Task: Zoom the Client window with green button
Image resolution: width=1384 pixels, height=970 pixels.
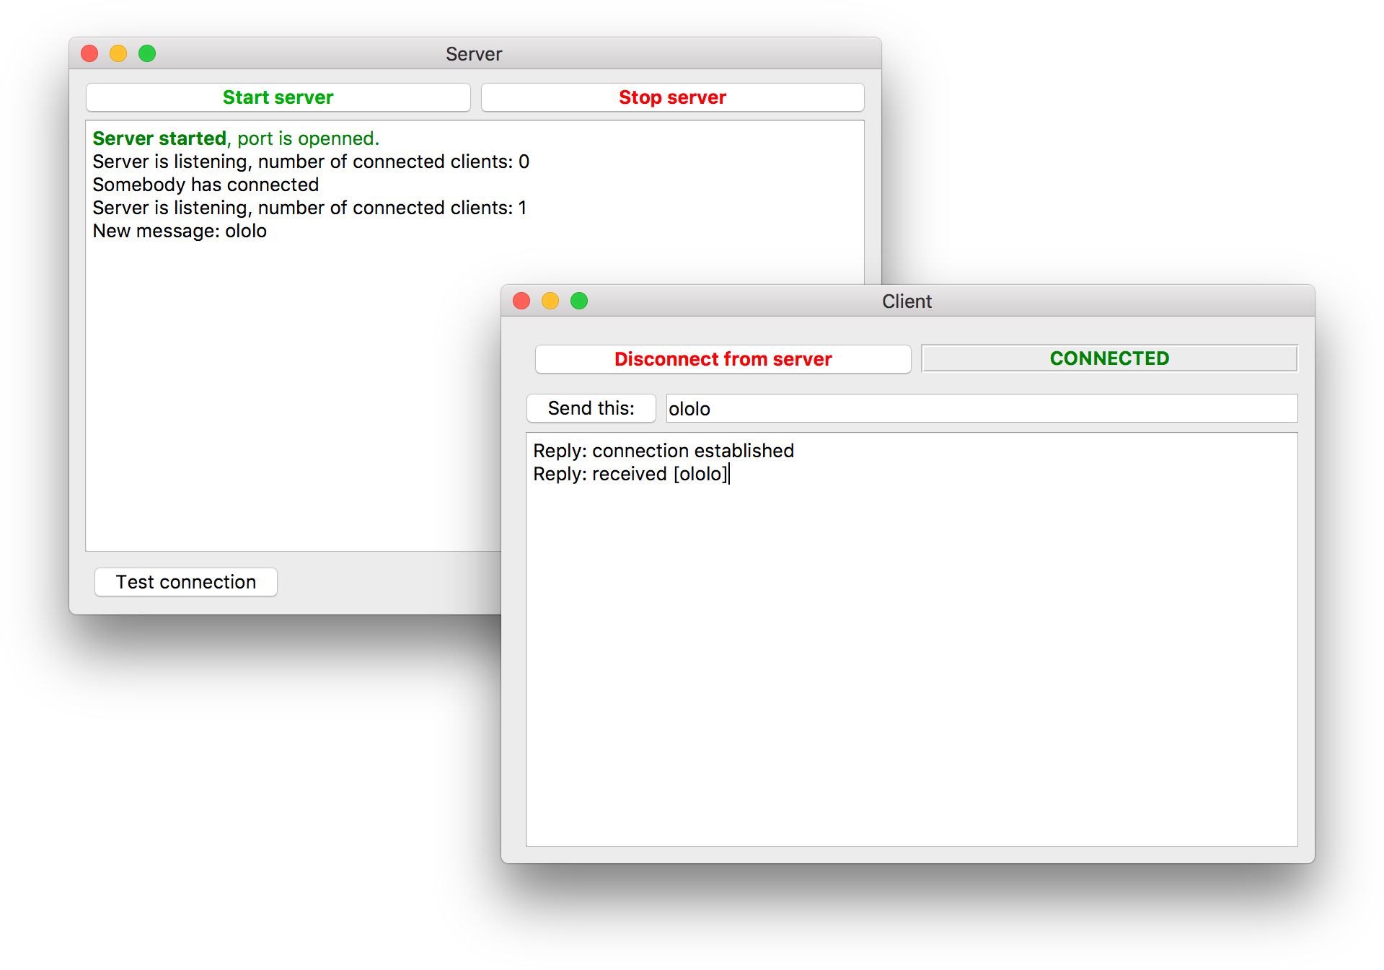Action: (579, 301)
